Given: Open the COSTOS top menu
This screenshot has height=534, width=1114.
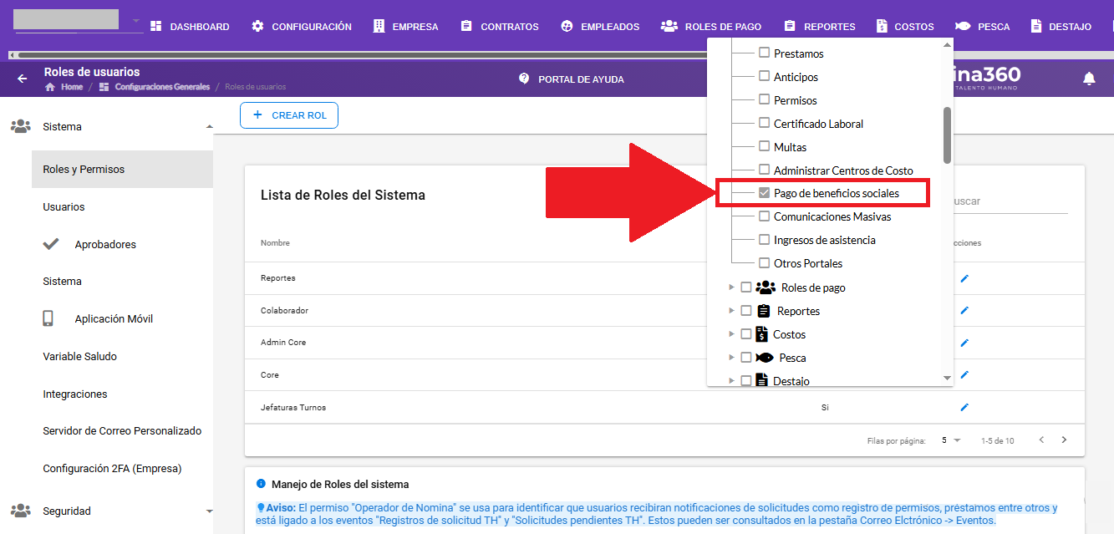Looking at the screenshot, I should 905,26.
